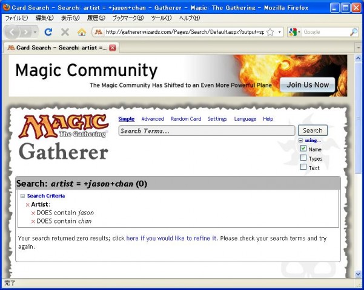Close the Card Search tab
Viewport: 364px width, 290px height.
click(x=113, y=48)
